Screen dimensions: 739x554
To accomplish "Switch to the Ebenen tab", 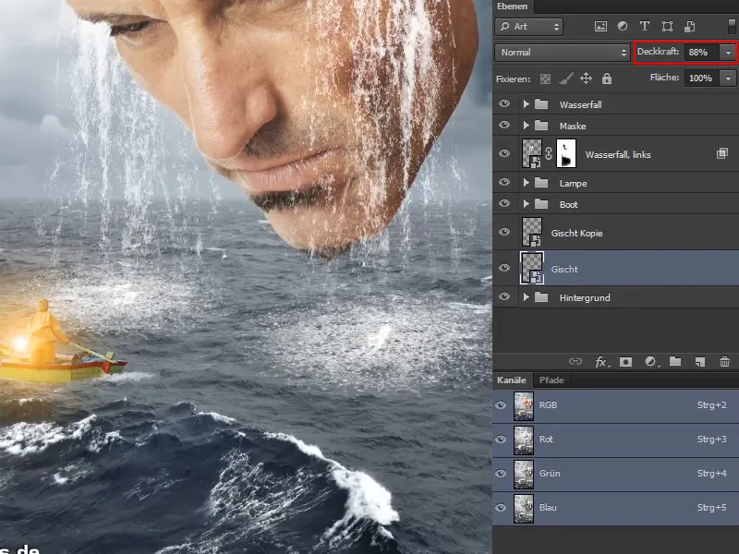I will pyautogui.click(x=513, y=6).
